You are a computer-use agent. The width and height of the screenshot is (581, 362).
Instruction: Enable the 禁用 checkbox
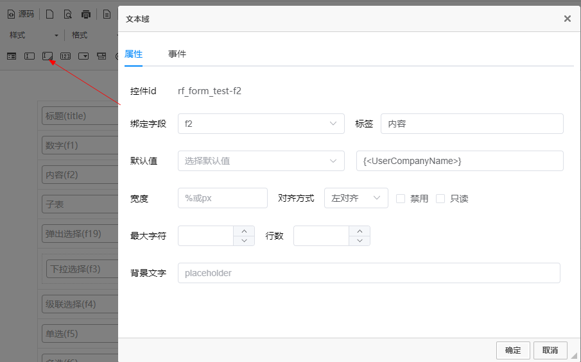401,199
